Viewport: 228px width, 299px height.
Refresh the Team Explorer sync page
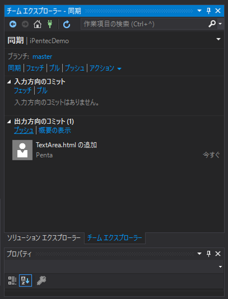pyautogui.click(x=67, y=24)
